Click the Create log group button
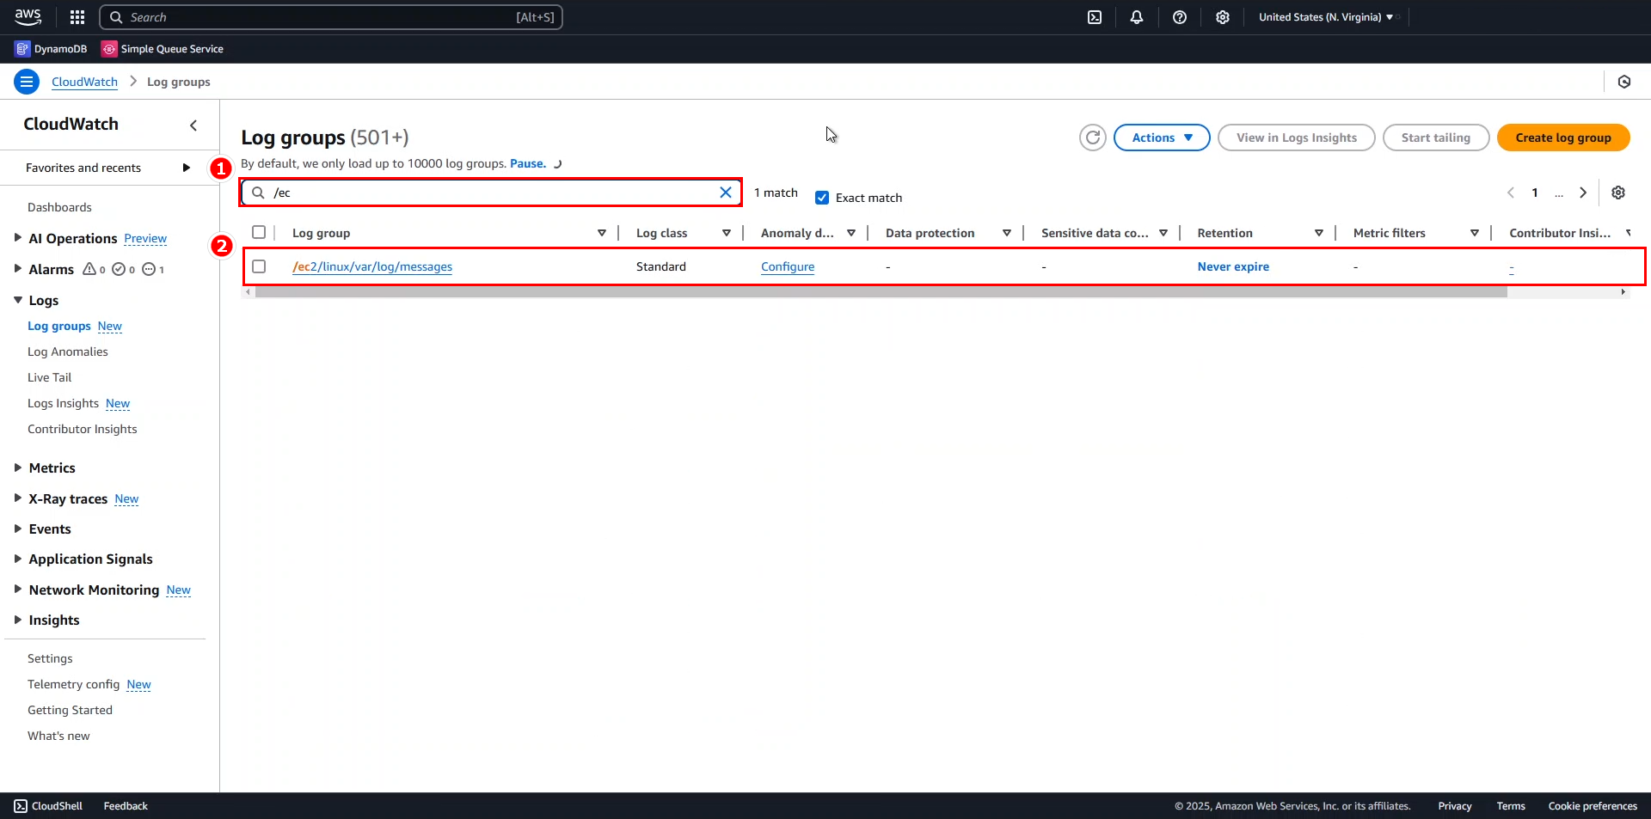The image size is (1651, 819). tap(1562, 138)
